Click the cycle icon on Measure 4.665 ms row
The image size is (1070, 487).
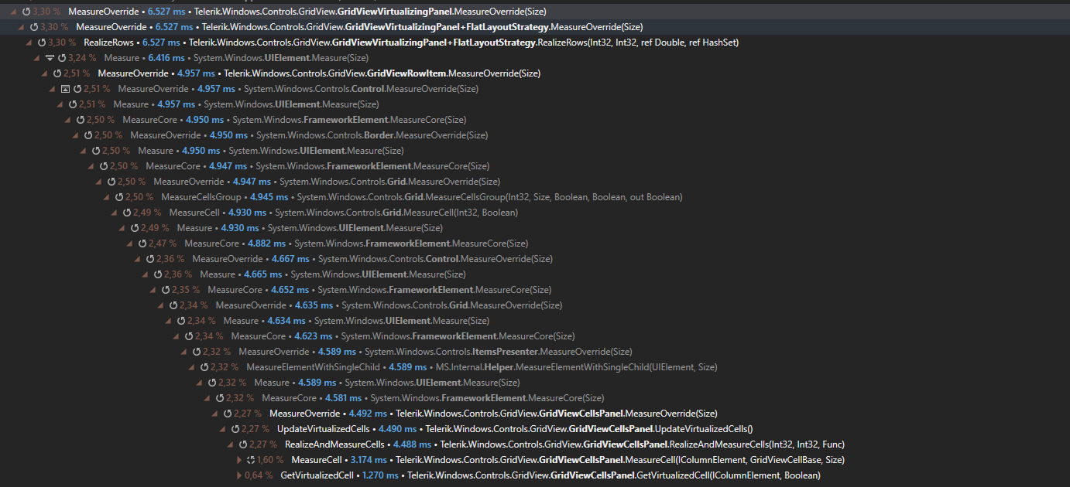coord(158,274)
